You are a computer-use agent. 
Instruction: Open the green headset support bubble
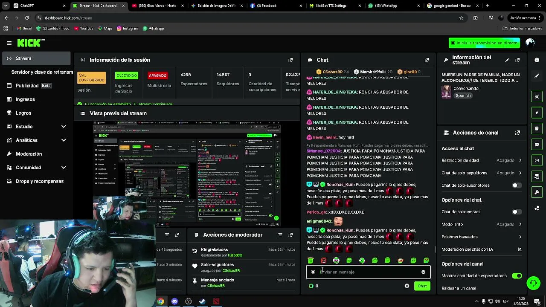click(533, 283)
